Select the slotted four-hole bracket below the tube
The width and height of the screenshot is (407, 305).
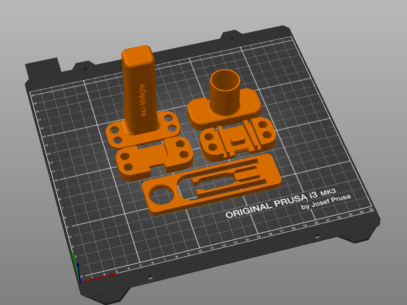tap(238, 139)
